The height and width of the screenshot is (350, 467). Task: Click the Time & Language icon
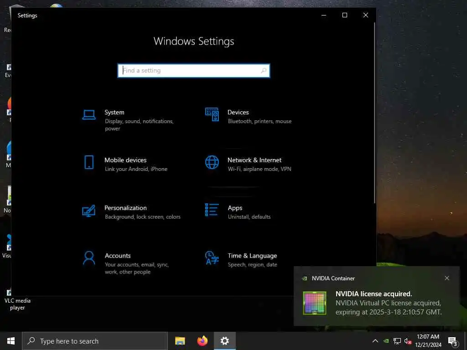point(212,258)
